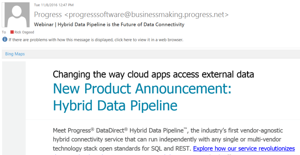
Task: Click recipient Rick Osgood's name
Action: pos(24,32)
